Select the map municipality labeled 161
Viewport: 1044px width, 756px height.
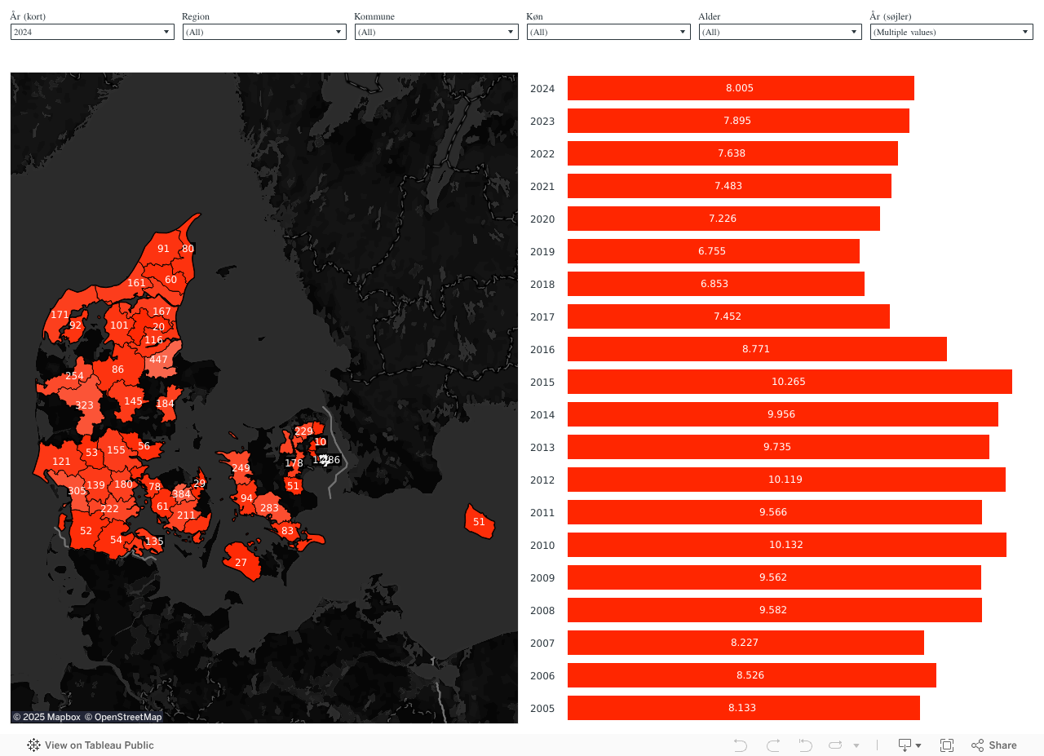(x=136, y=283)
